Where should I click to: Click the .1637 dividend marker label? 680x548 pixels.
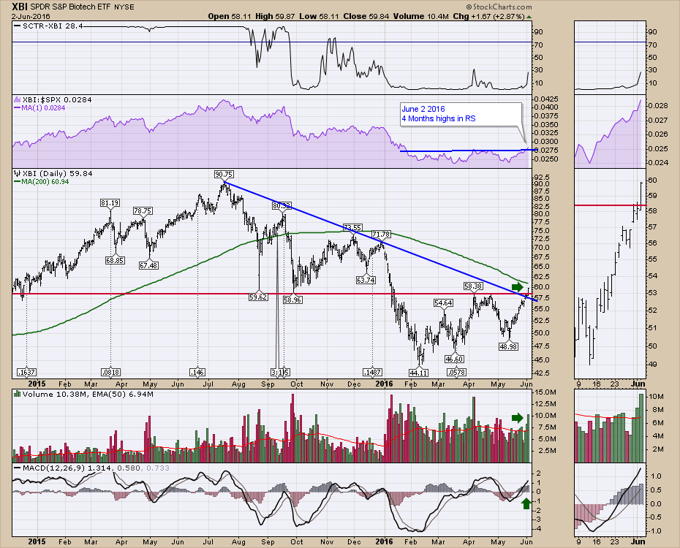click(26, 372)
